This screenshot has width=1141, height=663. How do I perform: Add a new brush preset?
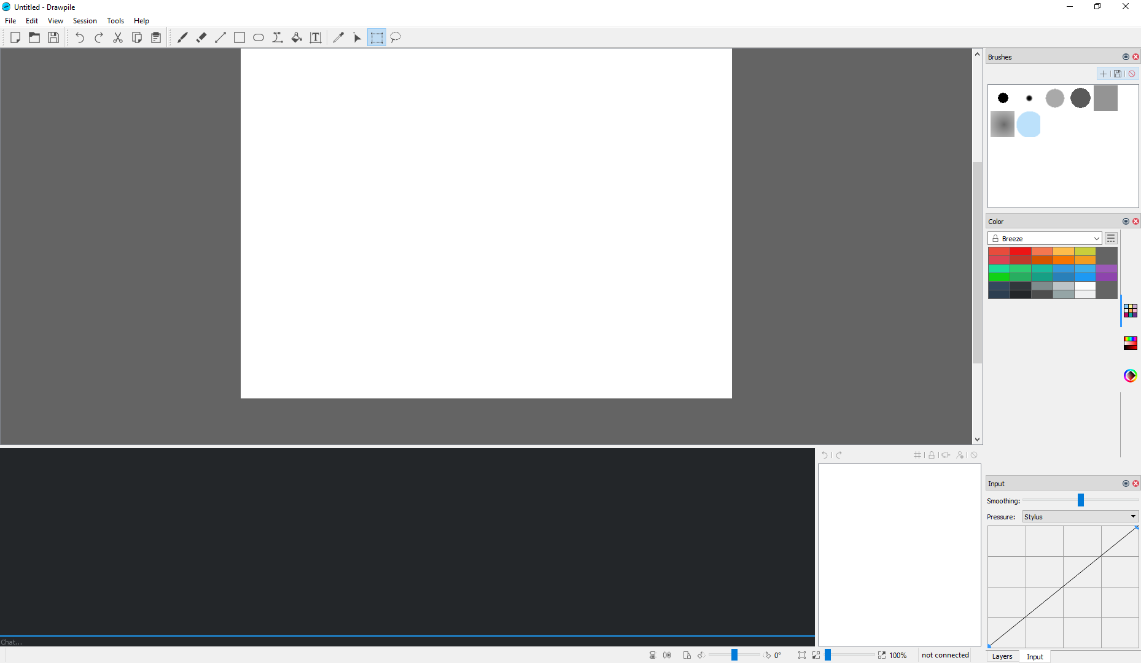point(1104,74)
